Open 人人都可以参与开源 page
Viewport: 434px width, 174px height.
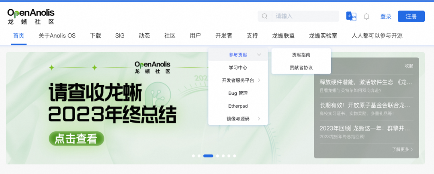[x=377, y=36]
